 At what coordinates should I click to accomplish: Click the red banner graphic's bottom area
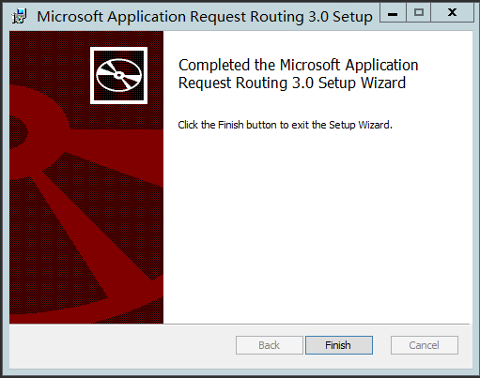tap(86, 308)
